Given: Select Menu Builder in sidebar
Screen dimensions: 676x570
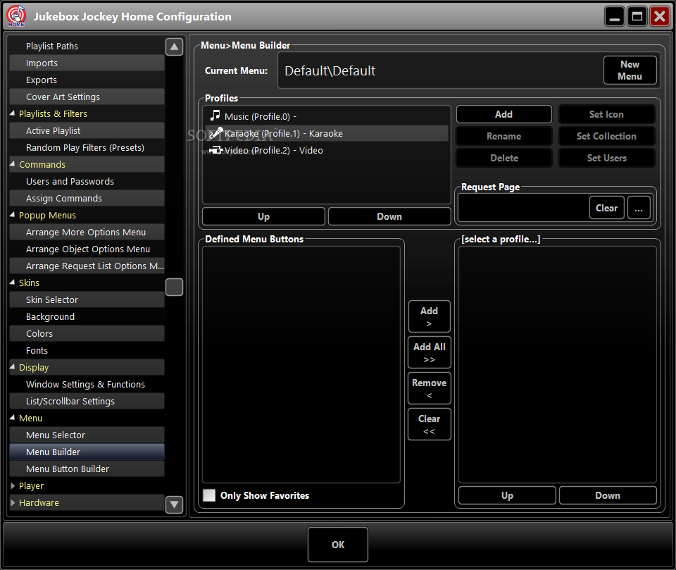Looking at the screenshot, I should pos(87,452).
